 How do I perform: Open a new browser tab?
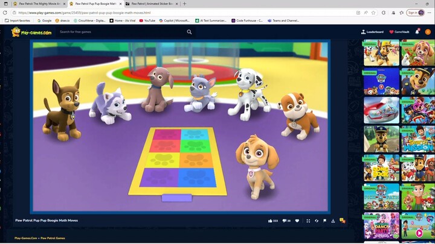(184, 4)
